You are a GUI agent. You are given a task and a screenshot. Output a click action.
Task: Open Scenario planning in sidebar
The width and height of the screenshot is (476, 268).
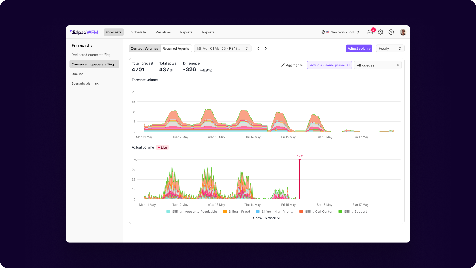[85, 83]
